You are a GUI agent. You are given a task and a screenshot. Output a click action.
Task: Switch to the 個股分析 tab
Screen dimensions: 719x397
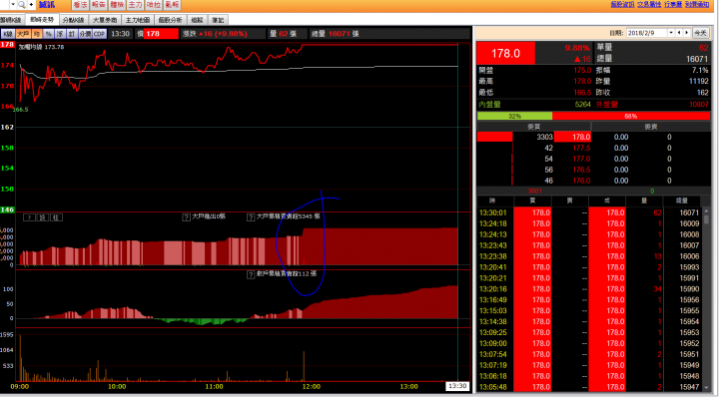[x=170, y=20]
